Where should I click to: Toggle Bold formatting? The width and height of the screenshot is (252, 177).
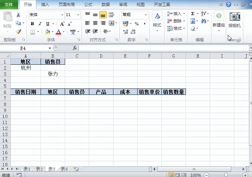pyautogui.click(x=32, y=24)
